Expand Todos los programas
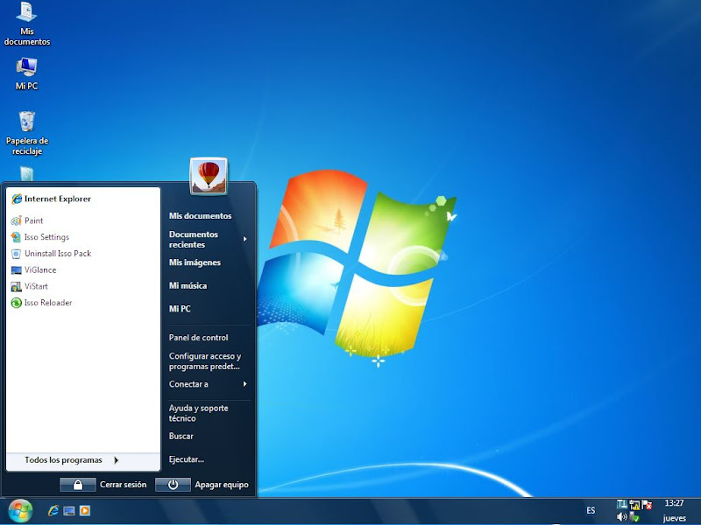This screenshot has height=525, width=701. pos(72,460)
